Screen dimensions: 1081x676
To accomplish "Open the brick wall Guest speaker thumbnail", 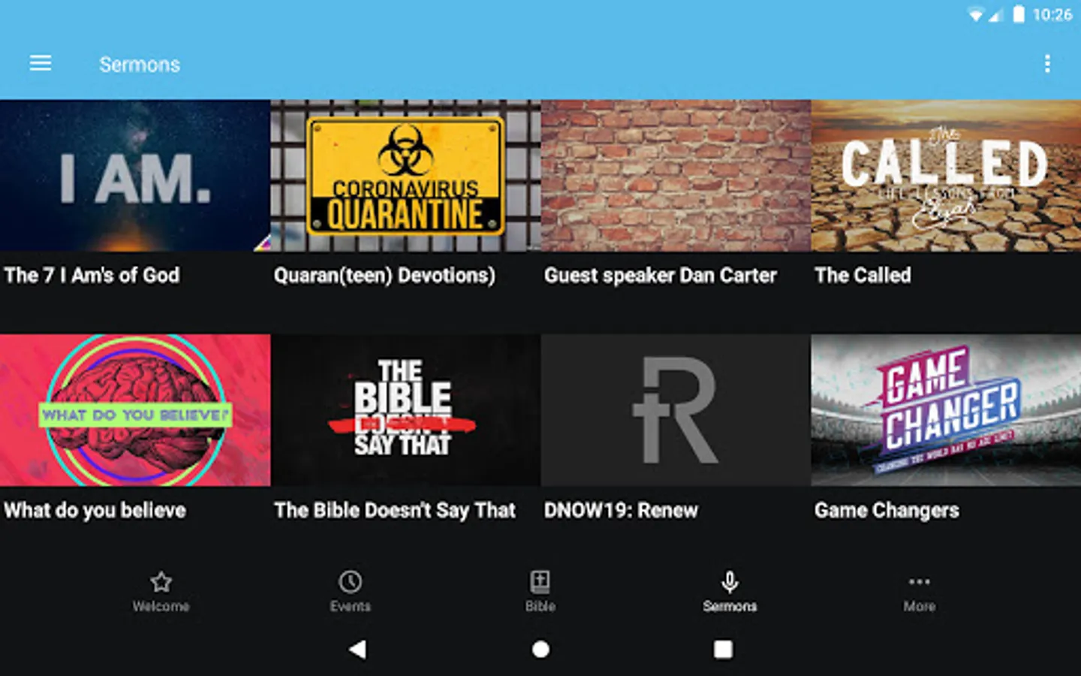I will (676, 176).
